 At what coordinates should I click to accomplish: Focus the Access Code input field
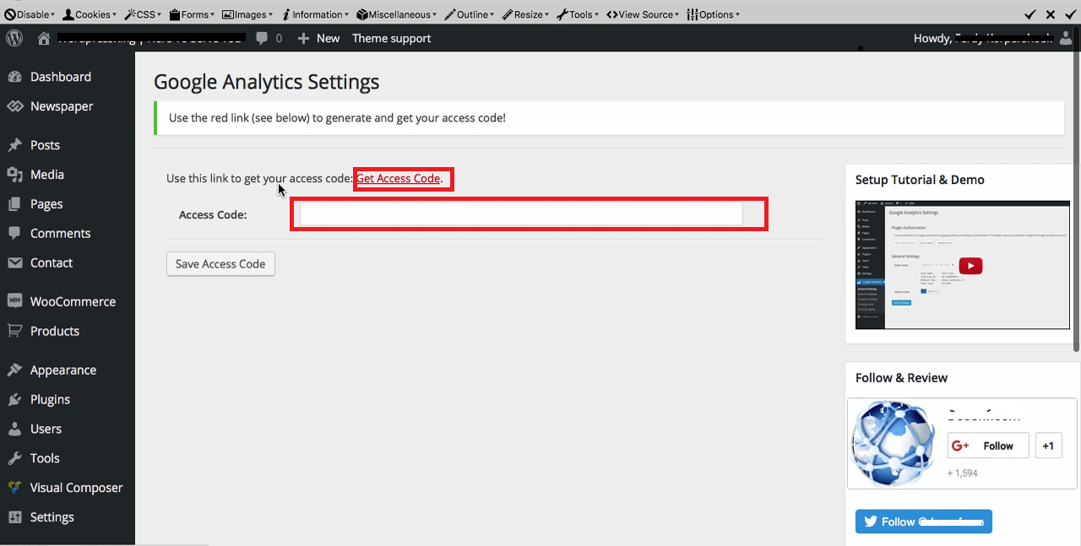(521, 214)
